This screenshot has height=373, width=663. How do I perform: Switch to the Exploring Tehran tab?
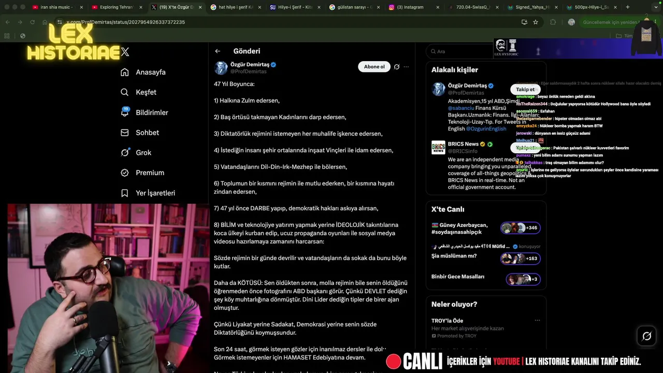(117, 7)
